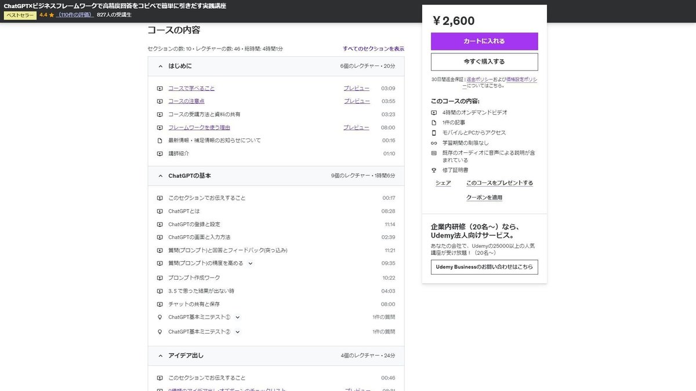This screenshot has height=391, width=696.
Task: Collapse the アイデア出し section
Action: 161,355
